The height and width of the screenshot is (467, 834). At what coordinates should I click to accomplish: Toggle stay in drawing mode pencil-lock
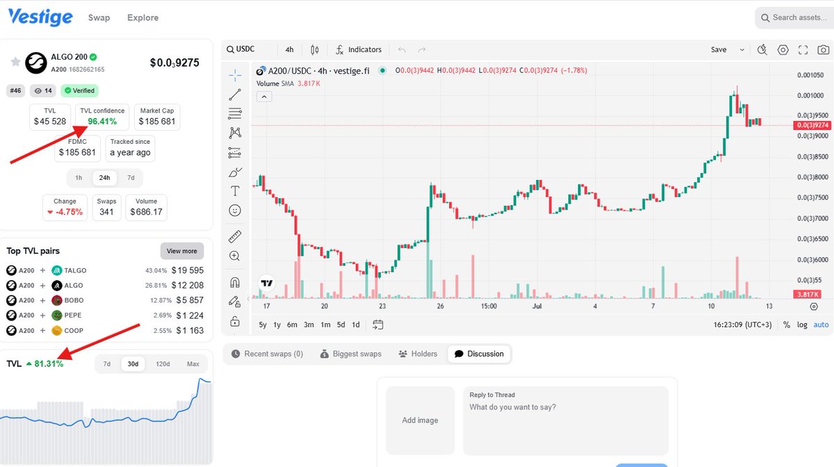pos(235,302)
